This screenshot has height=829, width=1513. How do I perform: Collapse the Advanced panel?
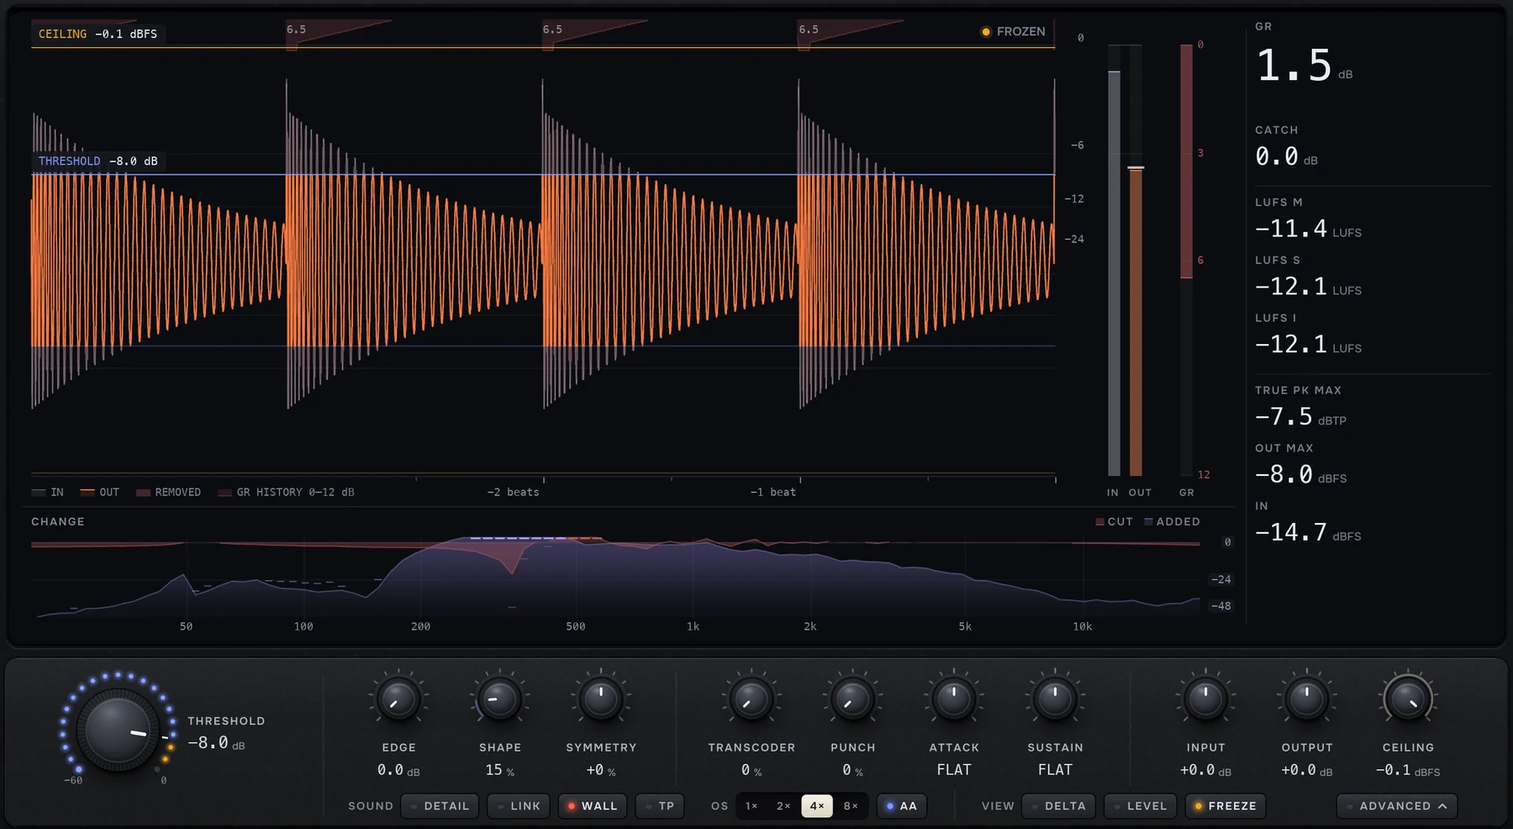point(1396,806)
